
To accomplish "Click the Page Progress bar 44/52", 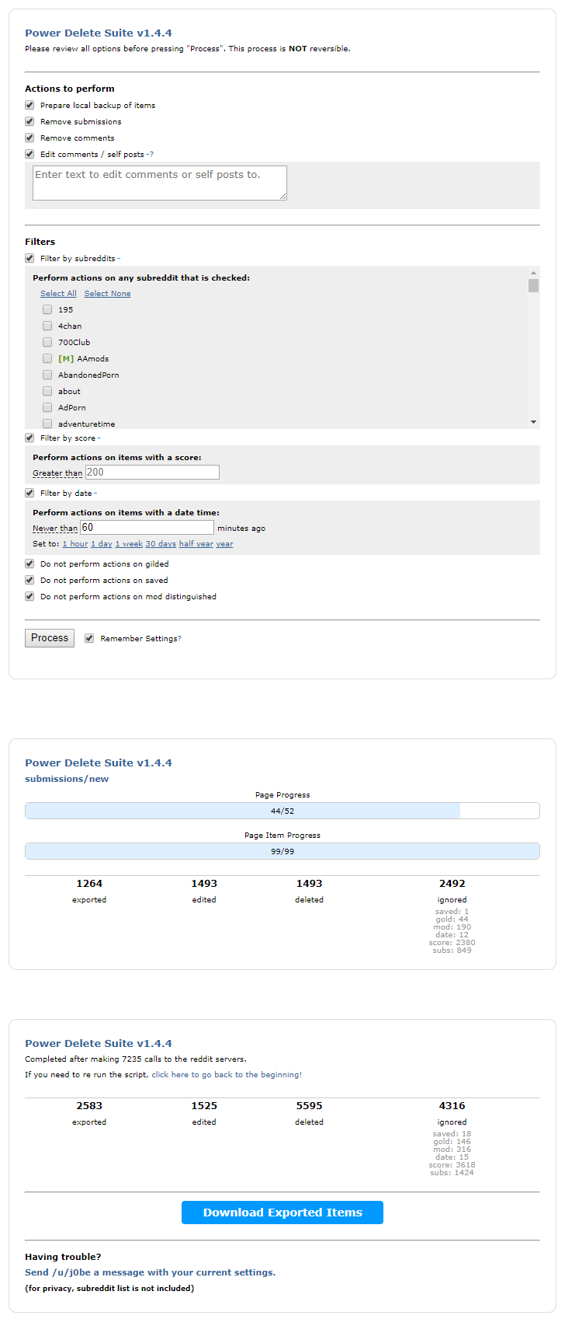I will [x=282, y=811].
